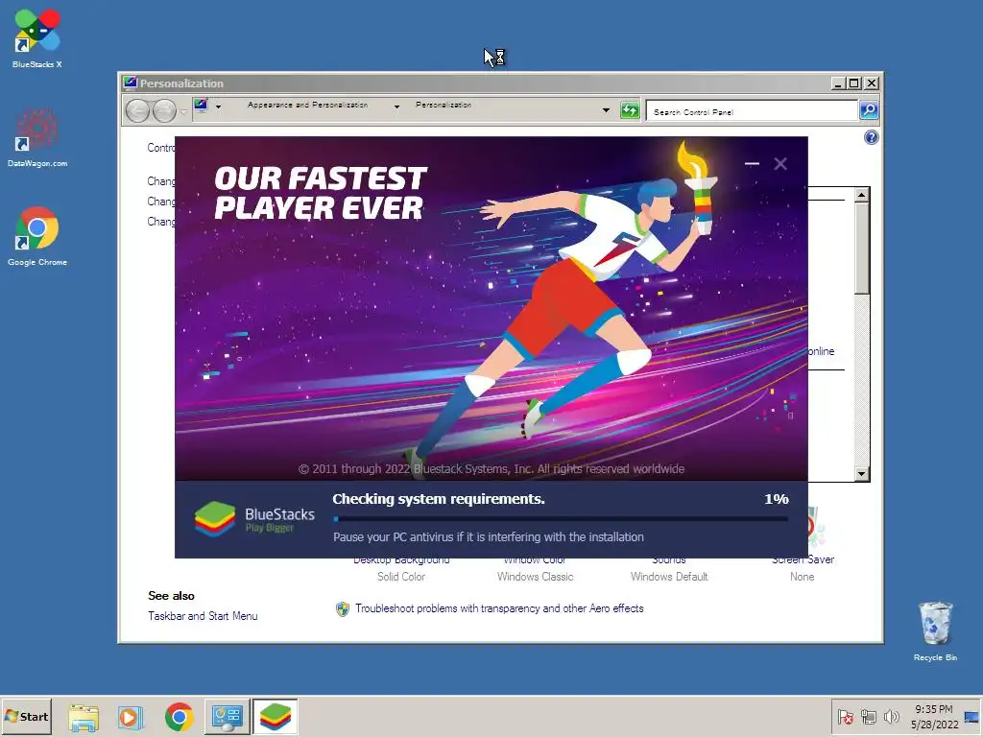Minimize the BlueStacks installer window
This screenshot has height=737, width=983.
tap(752, 163)
